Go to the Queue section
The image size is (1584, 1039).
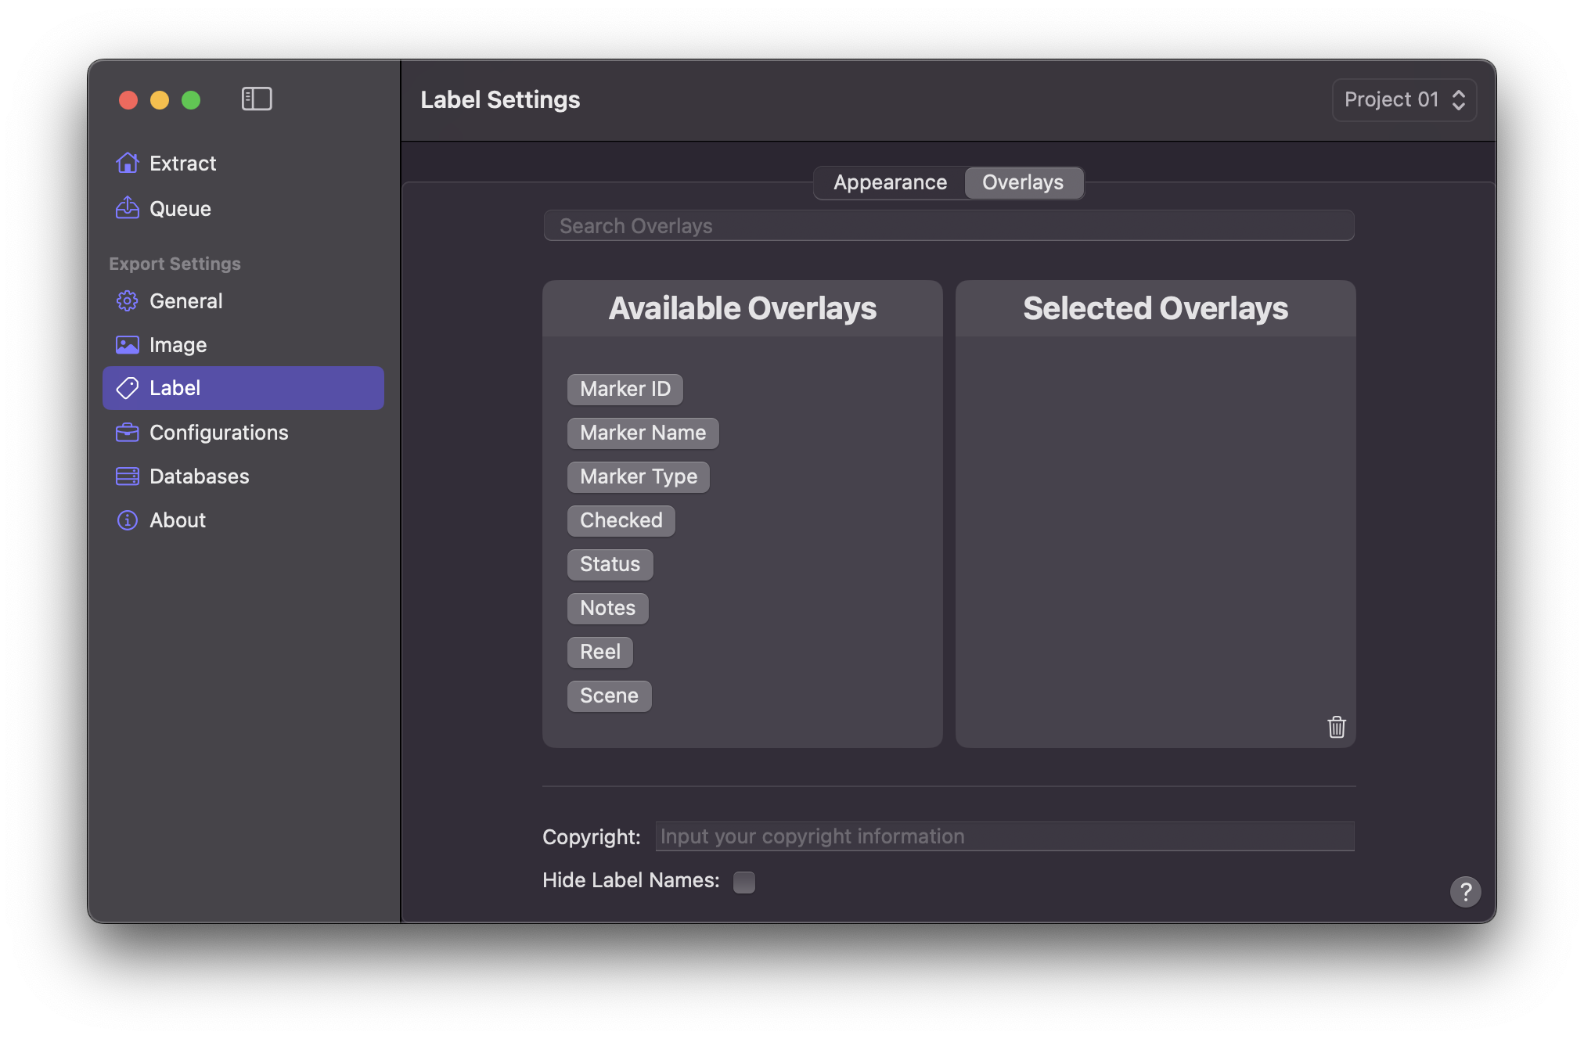pyautogui.click(x=243, y=208)
